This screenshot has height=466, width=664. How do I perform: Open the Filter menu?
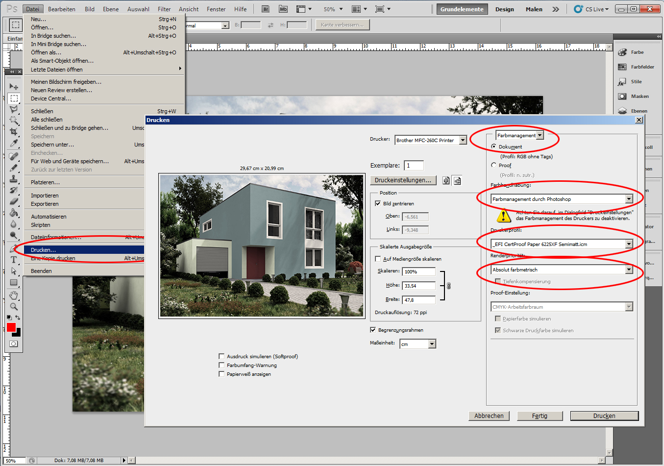click(x=164, y=9)
